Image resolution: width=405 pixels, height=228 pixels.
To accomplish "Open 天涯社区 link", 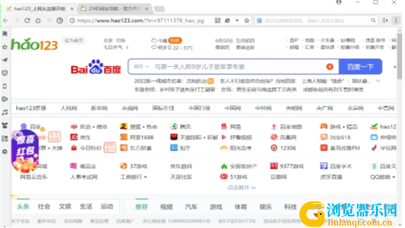I will pyautogui.click(x=181, y=177).
